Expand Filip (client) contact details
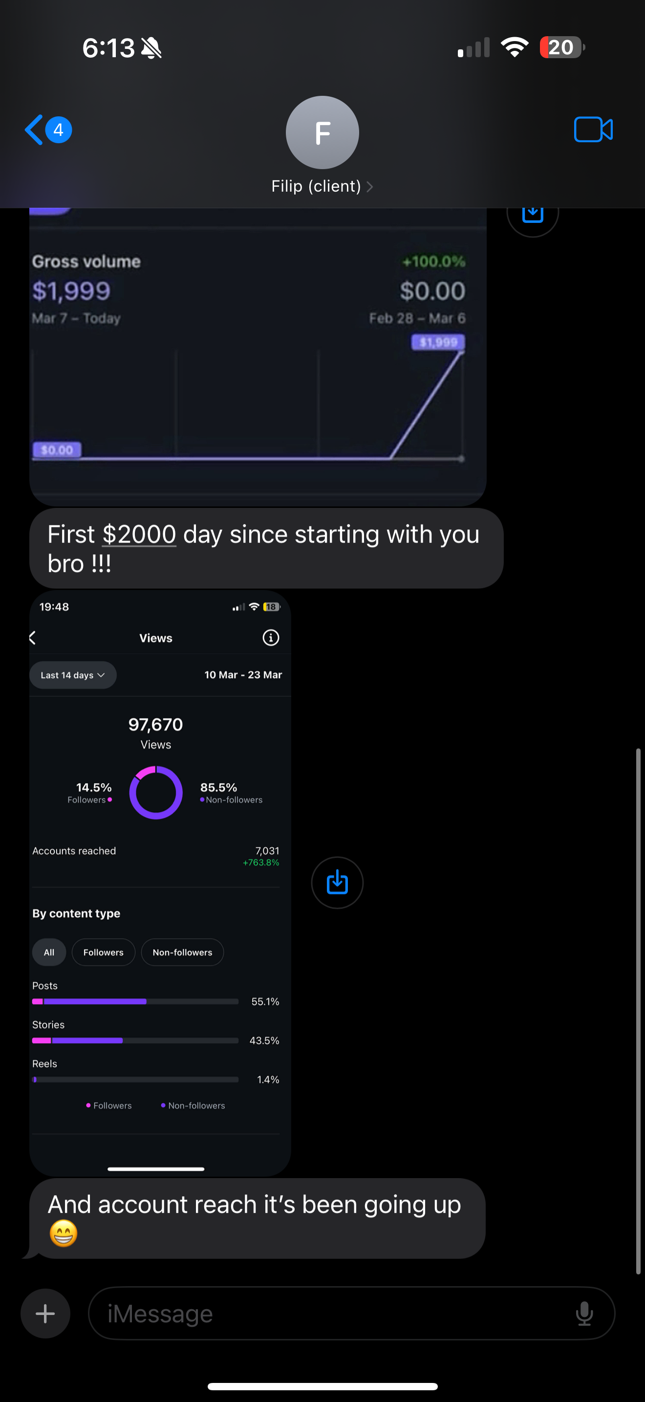 322,186
